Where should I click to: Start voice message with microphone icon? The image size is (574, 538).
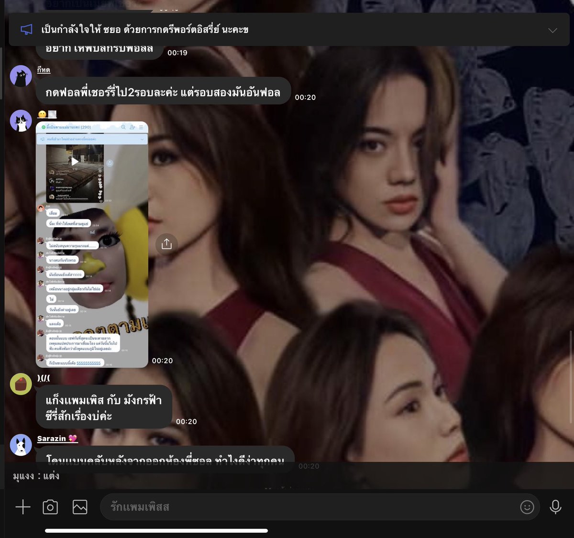click(x=555, y=507)
